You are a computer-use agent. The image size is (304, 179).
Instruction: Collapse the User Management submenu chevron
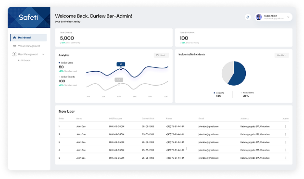[x=43, y=54]
